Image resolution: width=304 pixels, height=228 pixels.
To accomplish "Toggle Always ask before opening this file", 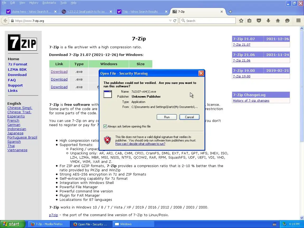I will point(105,126).
